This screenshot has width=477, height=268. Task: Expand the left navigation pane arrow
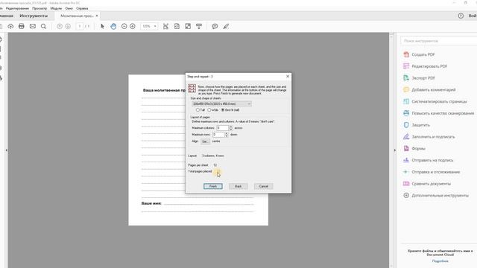point(7,150)
